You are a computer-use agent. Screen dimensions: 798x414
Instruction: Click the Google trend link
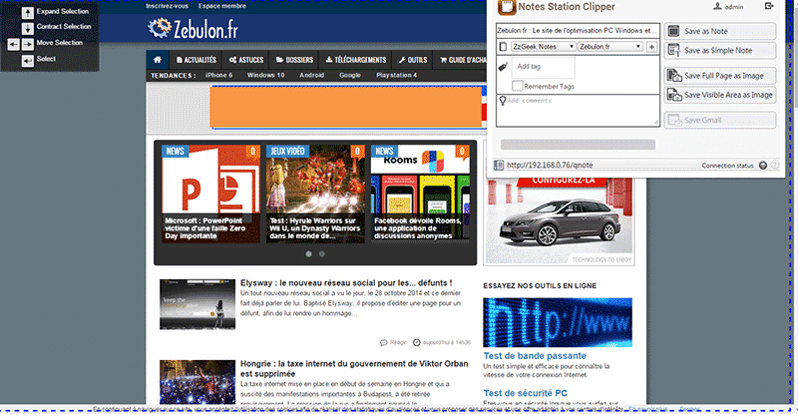(350, 75)
